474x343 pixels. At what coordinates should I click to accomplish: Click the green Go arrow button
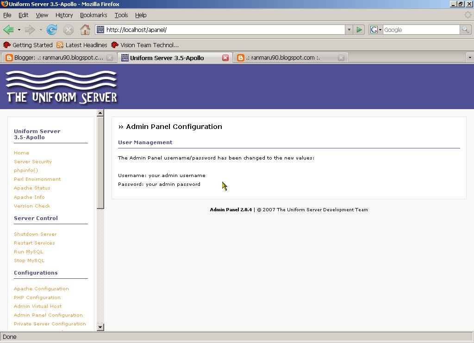click(359, 30)
